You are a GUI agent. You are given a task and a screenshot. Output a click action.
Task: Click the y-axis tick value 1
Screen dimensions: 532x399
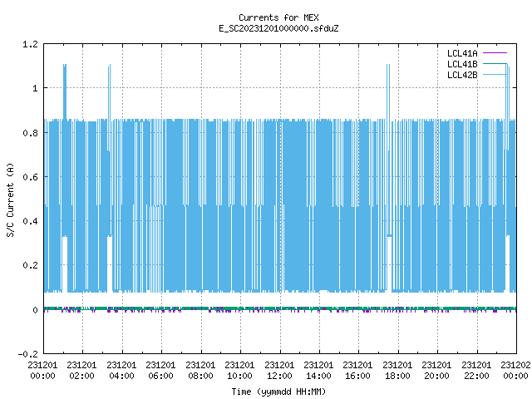(35, 89)
